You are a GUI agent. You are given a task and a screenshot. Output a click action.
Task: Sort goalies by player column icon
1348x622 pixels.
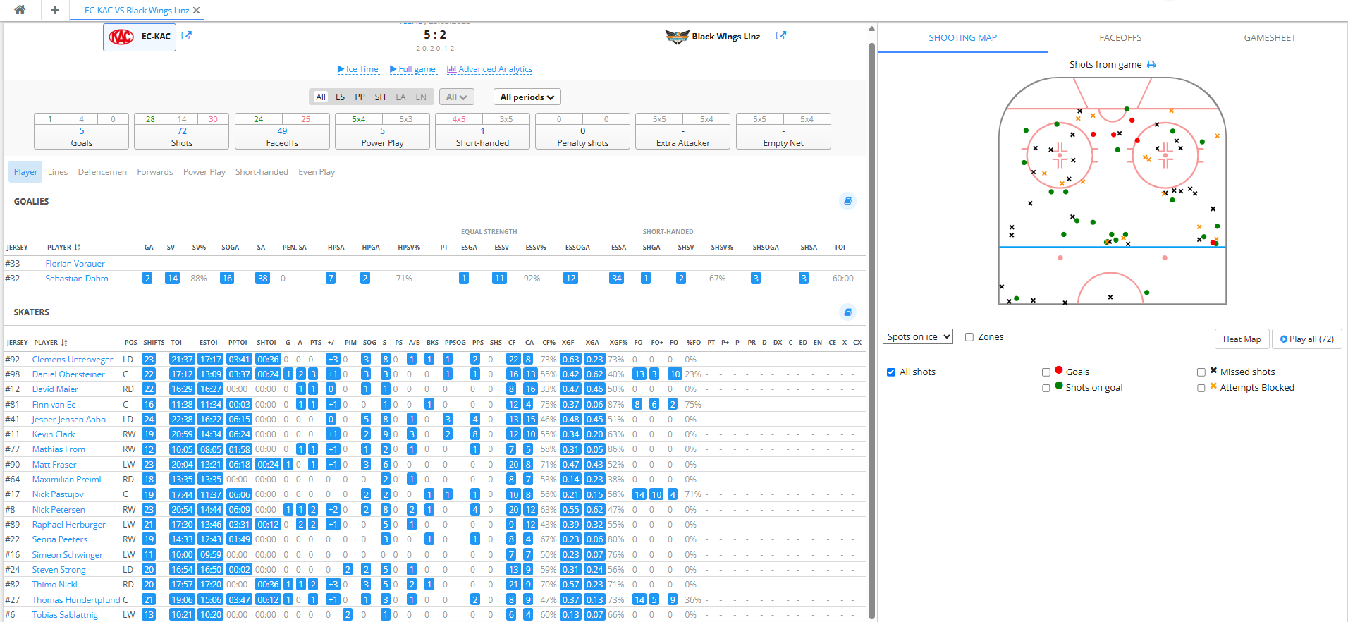coord(78,248)
